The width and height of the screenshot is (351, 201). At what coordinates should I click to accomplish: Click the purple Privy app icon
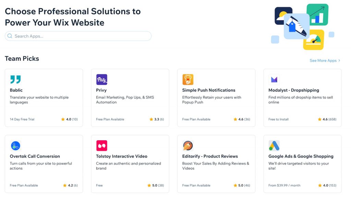point(101,80)
